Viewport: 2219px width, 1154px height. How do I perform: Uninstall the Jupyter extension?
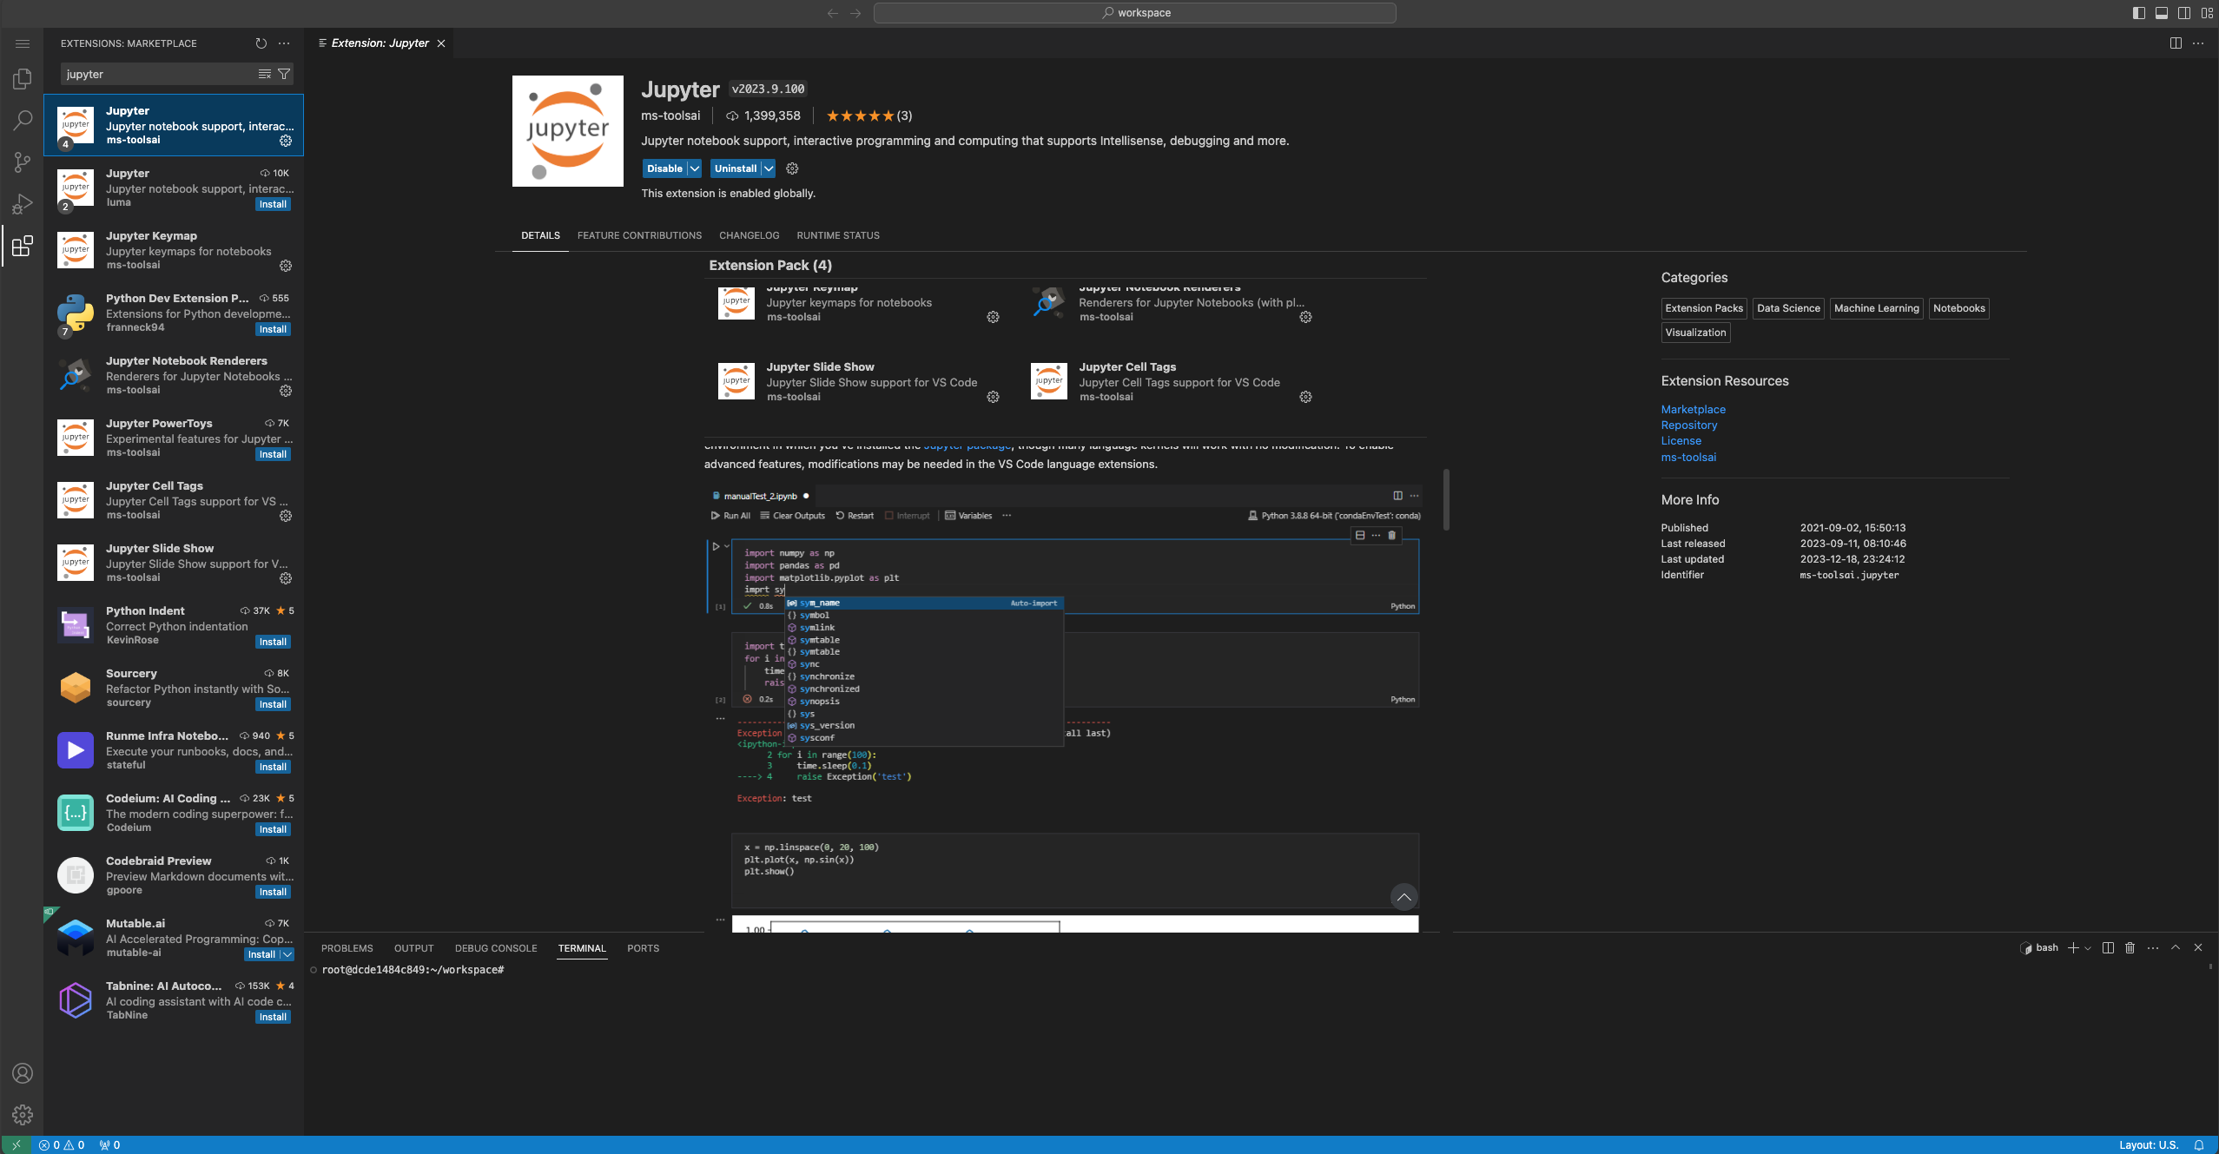pos(734,168)
